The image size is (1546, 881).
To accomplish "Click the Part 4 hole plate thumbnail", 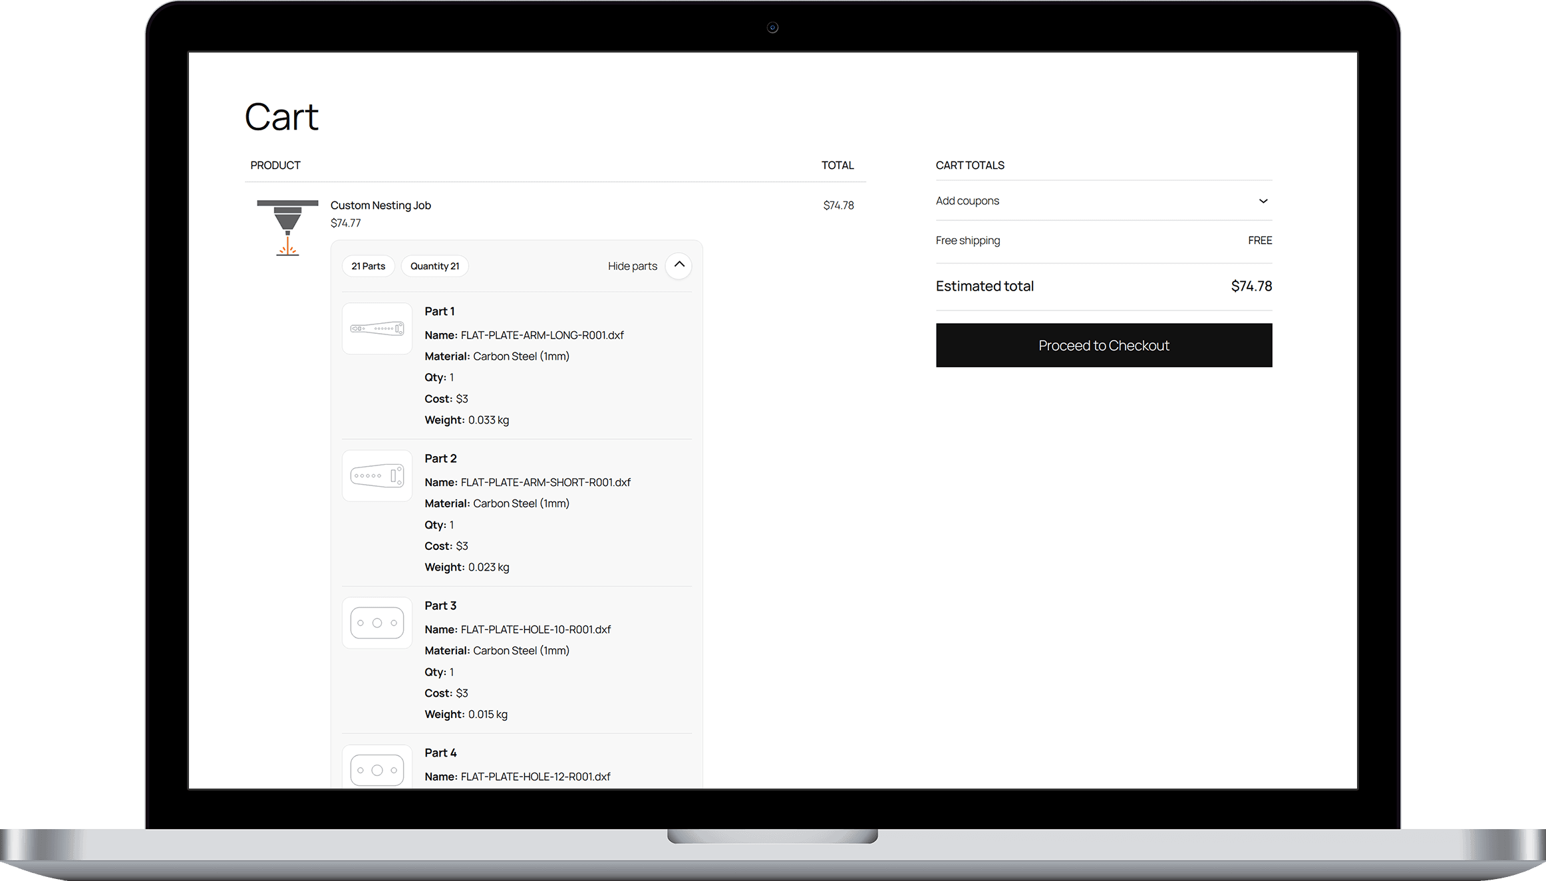I will point(377,769).
